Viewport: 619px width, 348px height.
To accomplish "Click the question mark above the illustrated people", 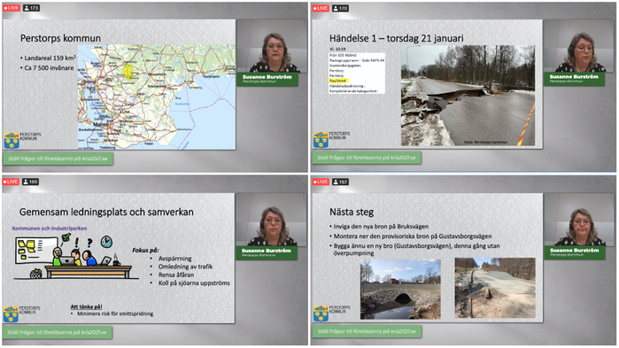I will click(89, 242).
